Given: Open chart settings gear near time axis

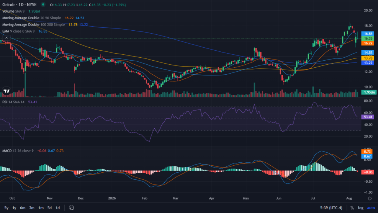Looking at the screenshot, I should (x=370, y=198).
